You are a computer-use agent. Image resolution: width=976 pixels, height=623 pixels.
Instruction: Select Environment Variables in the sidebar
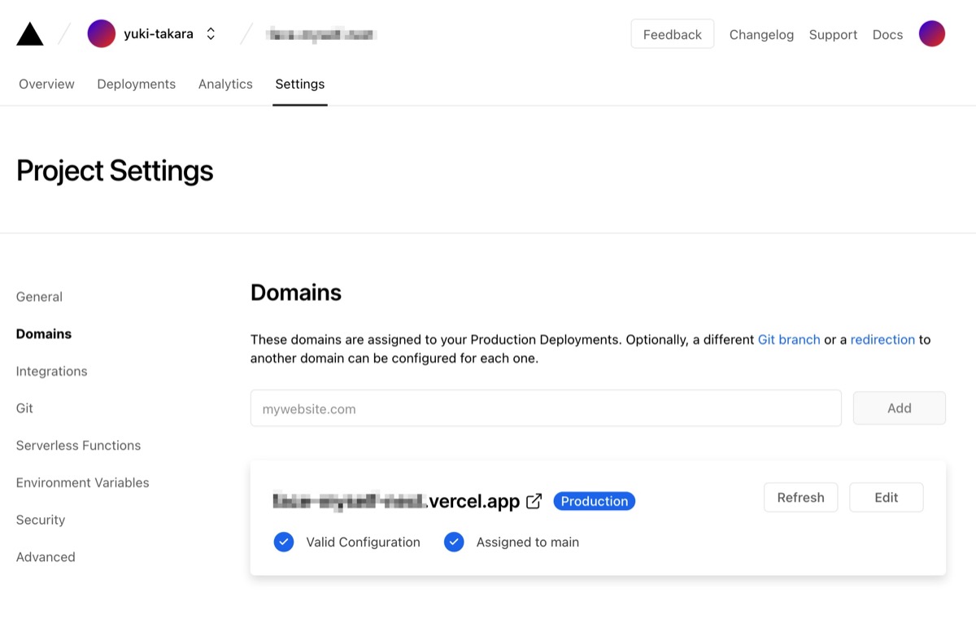82,482
